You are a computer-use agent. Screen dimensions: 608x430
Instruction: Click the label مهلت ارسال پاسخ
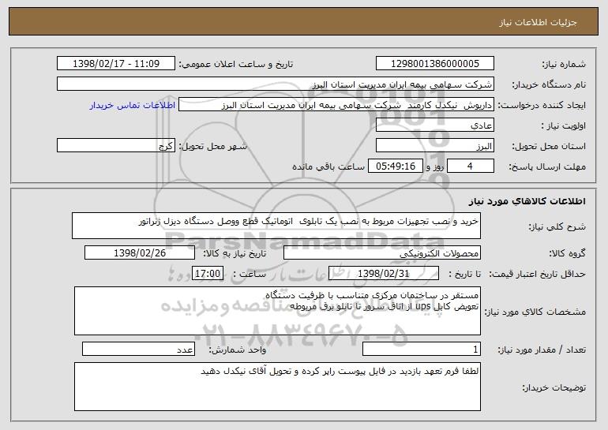tap(547, 167)
